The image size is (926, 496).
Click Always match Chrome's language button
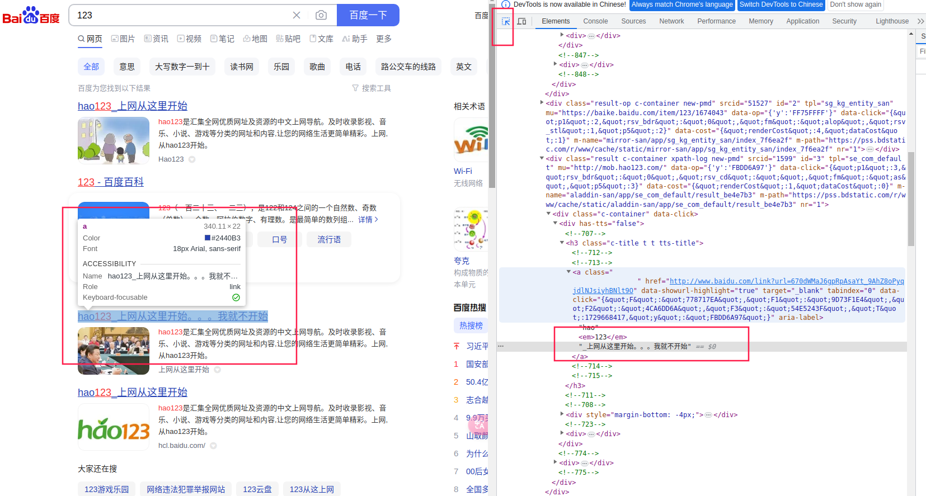coord(682,4)
